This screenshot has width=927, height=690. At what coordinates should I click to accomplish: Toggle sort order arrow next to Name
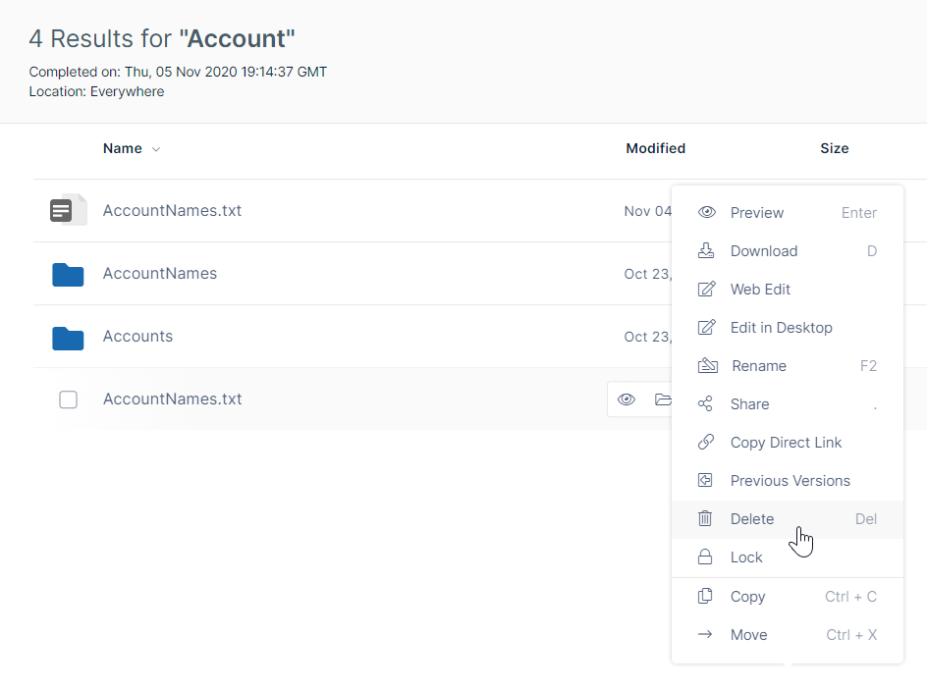pyautogui.click(x=156, y=149)
